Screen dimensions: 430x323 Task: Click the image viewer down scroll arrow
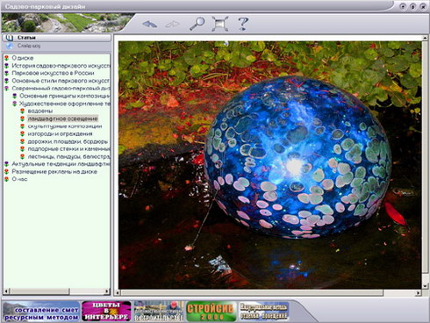tap(425, 286)
